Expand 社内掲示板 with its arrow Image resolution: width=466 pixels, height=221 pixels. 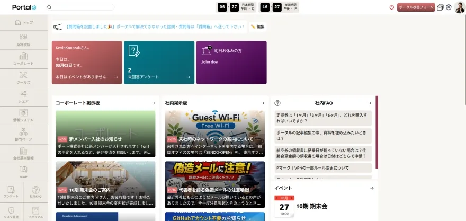[262, 103]
